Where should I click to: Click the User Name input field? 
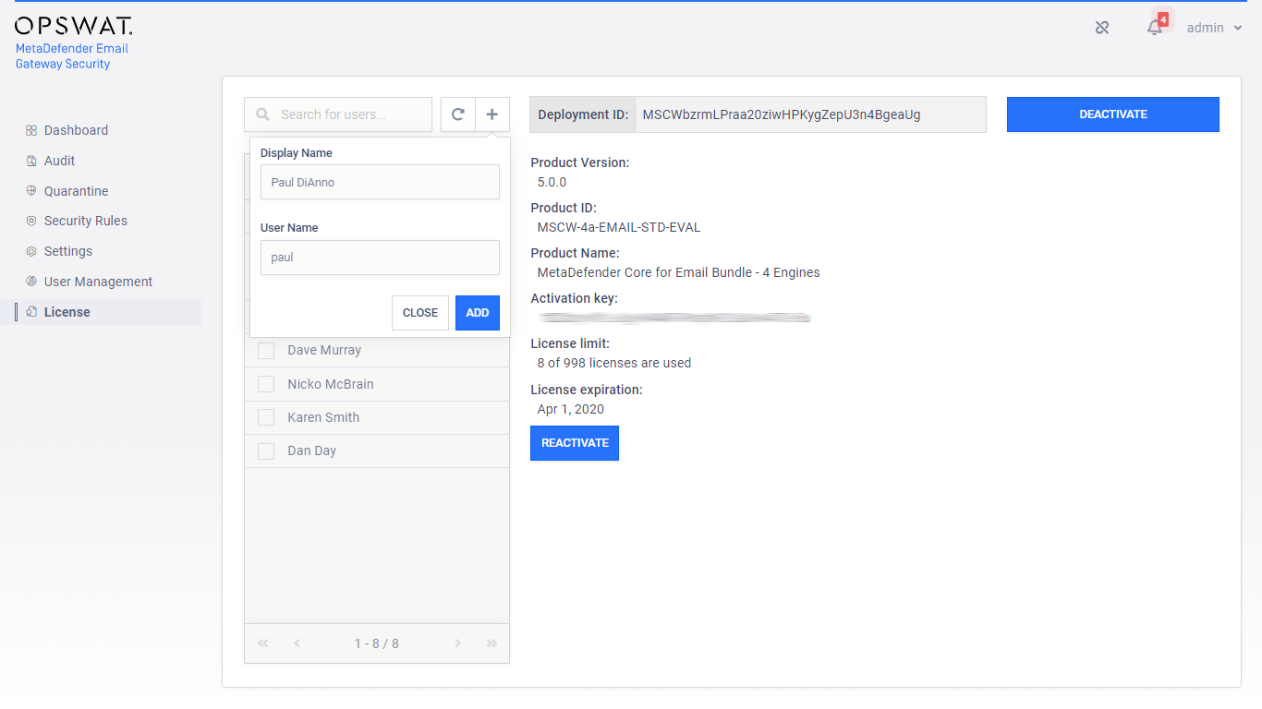pos(380,258)
